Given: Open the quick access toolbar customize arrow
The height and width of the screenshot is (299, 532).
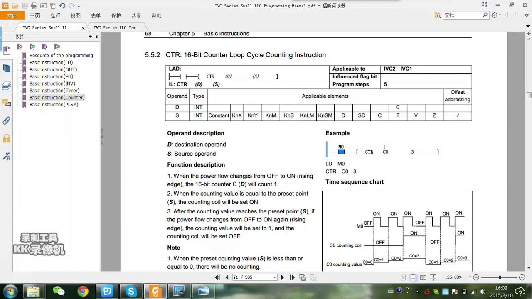Looking at the screenshot, I should (79, 6).
